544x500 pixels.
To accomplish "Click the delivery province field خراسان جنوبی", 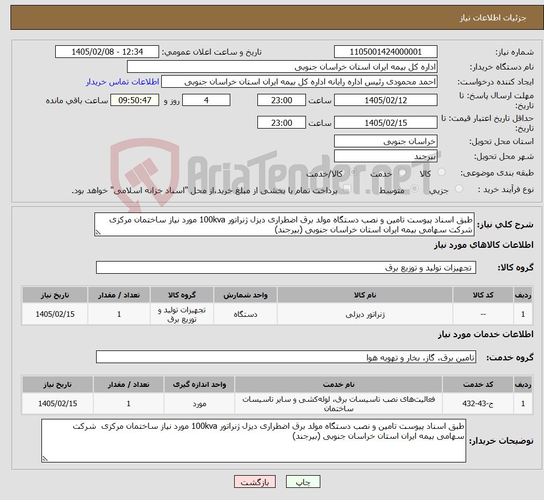I will [x=385, y=141].
